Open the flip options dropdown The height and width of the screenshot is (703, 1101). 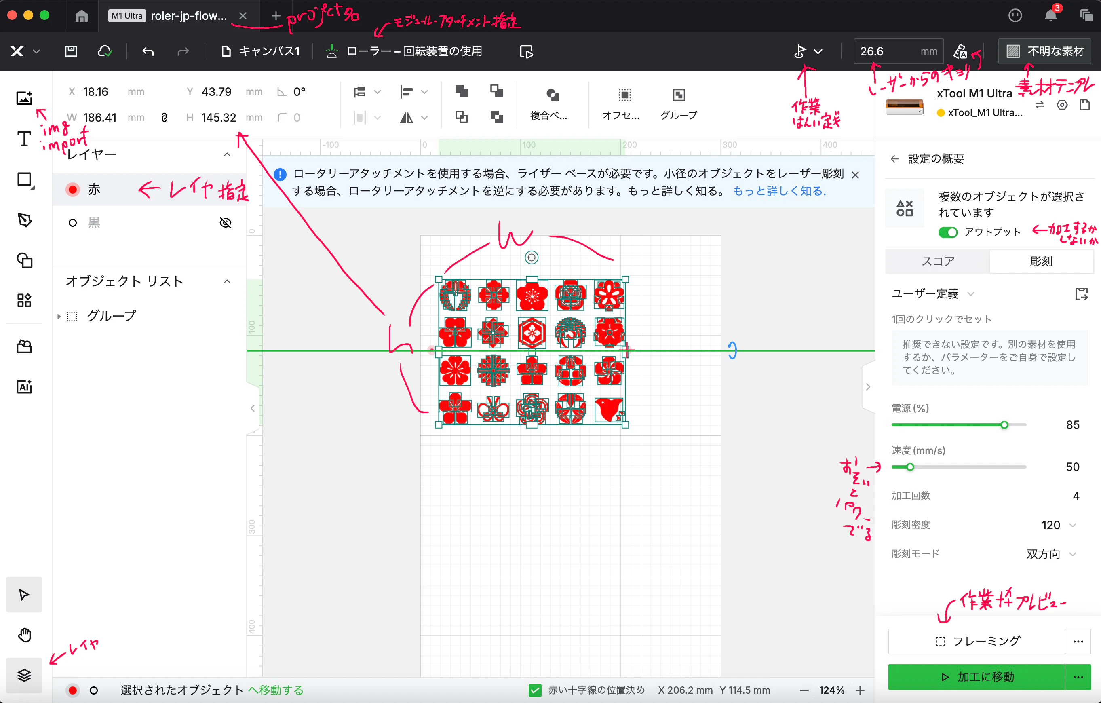tap(414, 118)
